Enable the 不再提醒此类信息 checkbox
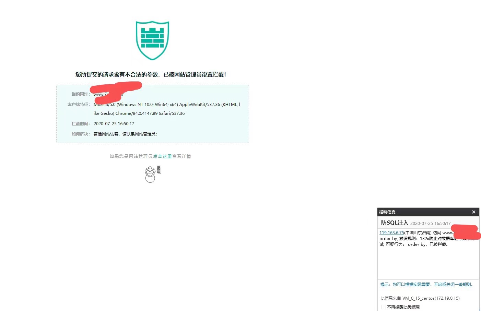 pos(384,307)
